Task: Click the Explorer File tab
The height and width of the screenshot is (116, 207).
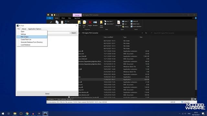Action: tap(50, 18)
